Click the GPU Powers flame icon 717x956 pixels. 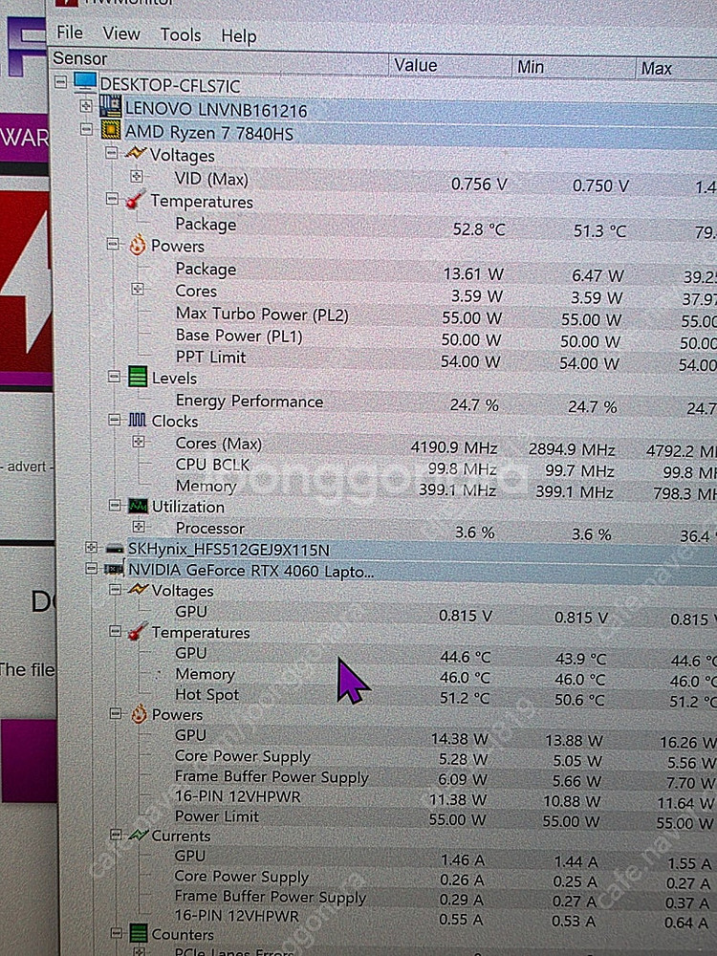click(x=139, y=713)
